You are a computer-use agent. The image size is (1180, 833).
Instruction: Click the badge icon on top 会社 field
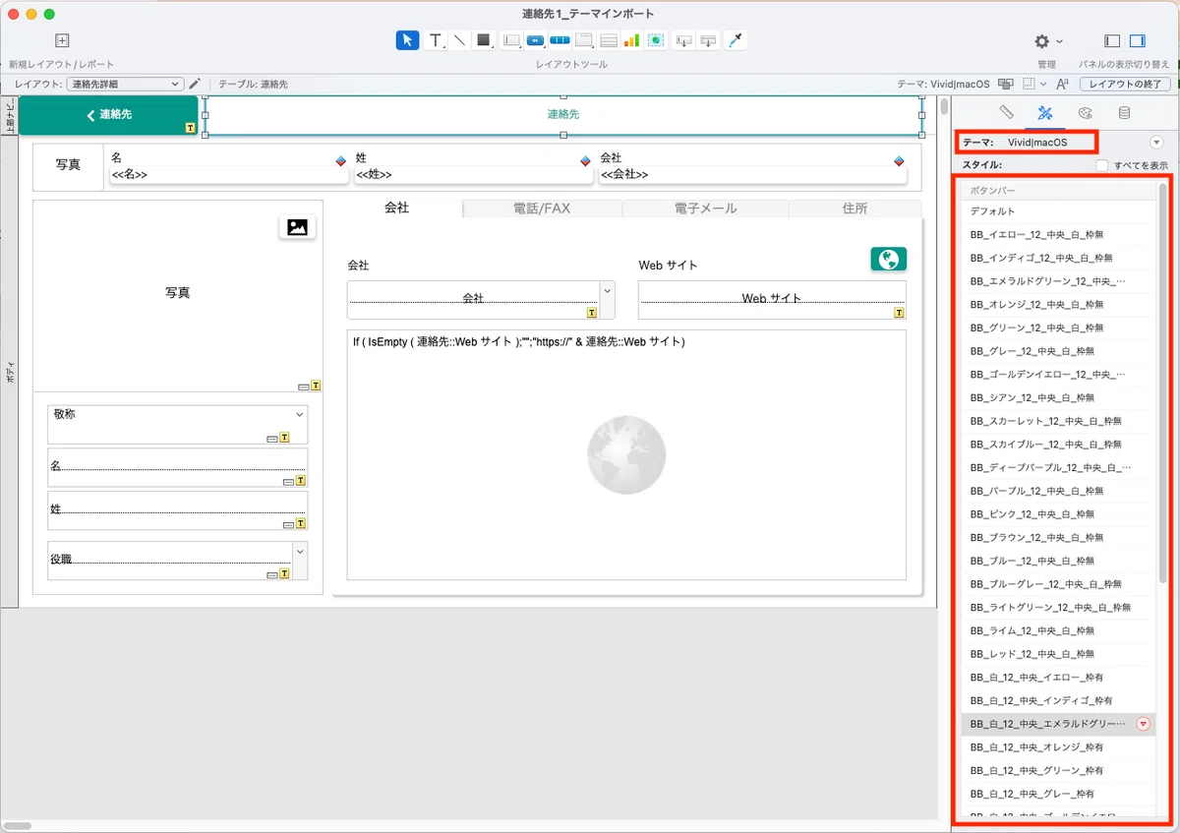pos(899,161)
